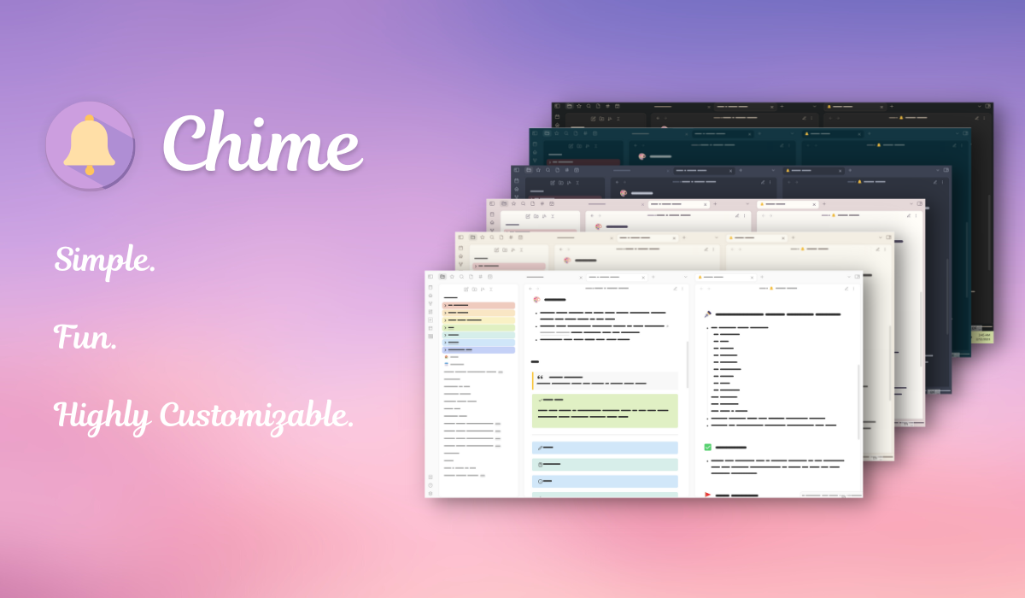This screenshot has height=598, width=1025.
Task: Open search tab in black window
Action: pos(589,106)
